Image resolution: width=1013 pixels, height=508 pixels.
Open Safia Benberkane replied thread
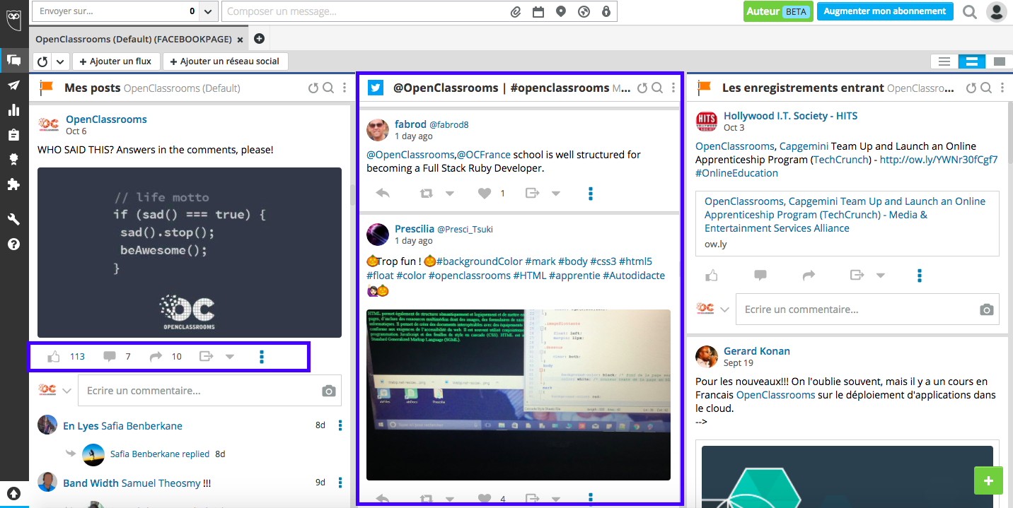pos(160,454)
